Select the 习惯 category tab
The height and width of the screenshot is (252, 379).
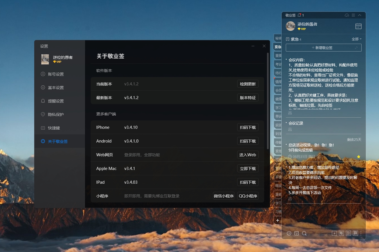point(278,212)
